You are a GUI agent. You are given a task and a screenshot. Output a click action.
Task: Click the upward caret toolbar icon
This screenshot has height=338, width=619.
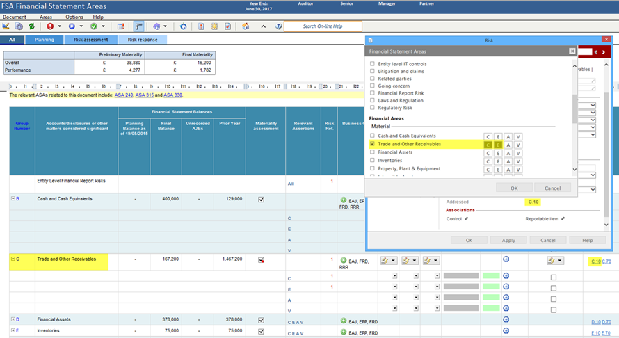264,26
